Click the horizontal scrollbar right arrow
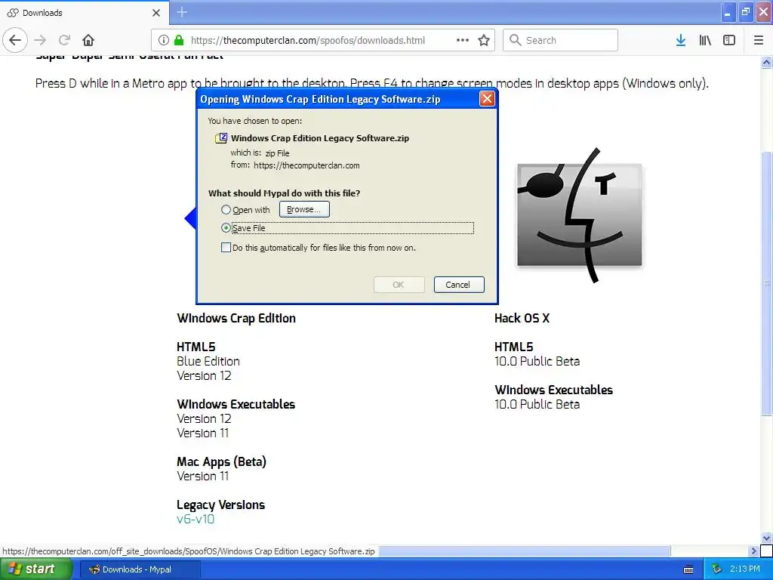The height and width of the screenshot is (580, 773). (753, 551)
